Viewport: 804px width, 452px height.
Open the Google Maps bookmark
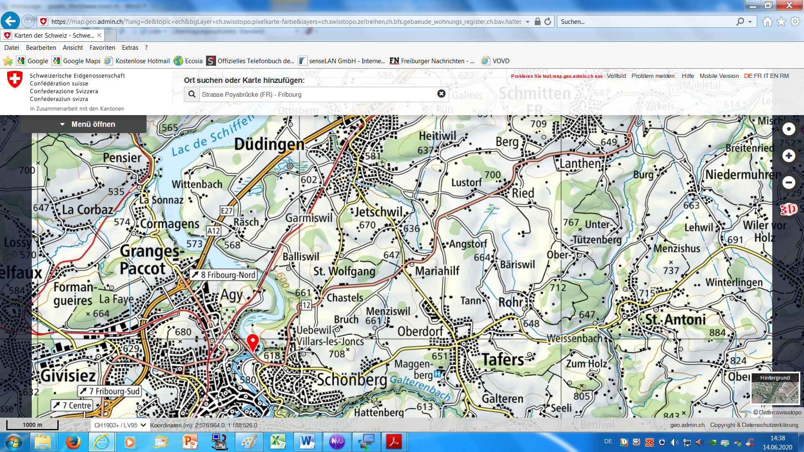pyautogui.click(x=77, y=61)
